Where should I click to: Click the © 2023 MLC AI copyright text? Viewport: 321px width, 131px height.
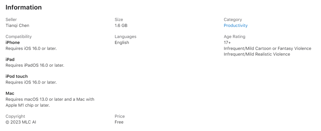click(21, 122)
